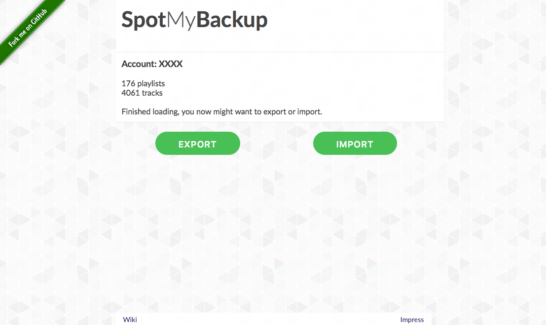Click the footer bar at page bottom
Image resolution: width=546 pixels, height=325 pixels.
273,319
